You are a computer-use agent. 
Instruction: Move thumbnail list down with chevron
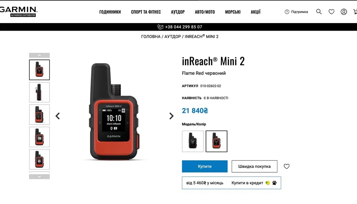pos(39,177)
